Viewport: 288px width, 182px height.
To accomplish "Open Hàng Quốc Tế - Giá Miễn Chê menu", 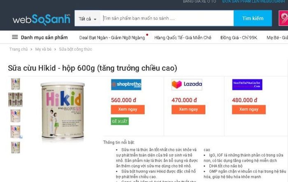I will pyautogui.click(x=183, y=38).
